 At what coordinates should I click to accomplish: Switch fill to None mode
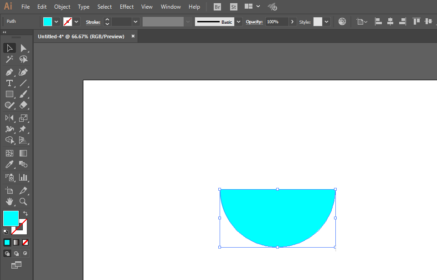coord(26,242)
